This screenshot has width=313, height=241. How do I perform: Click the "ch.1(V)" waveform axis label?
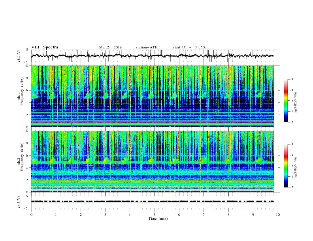pos(19,56)
